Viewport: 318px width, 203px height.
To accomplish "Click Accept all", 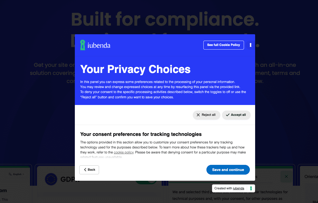I will 236,115.
